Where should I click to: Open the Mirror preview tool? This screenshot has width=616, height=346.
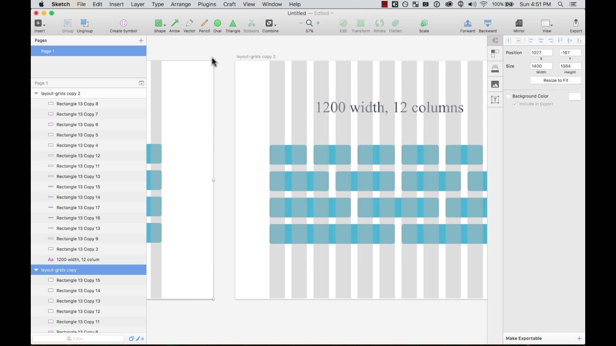click(x=518, y=23)
